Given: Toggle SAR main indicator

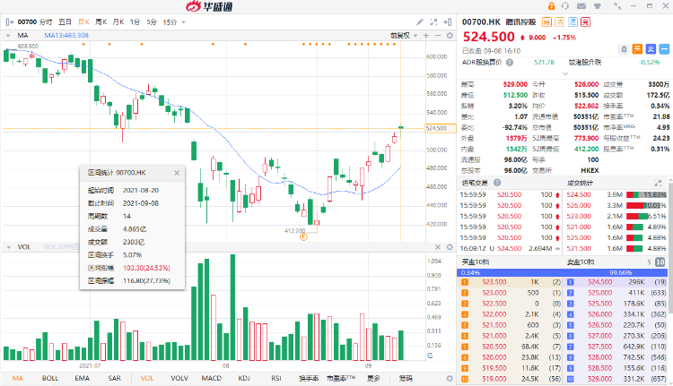Looking at the screenshot, I should pyautogui.click(x=115, y=378).
